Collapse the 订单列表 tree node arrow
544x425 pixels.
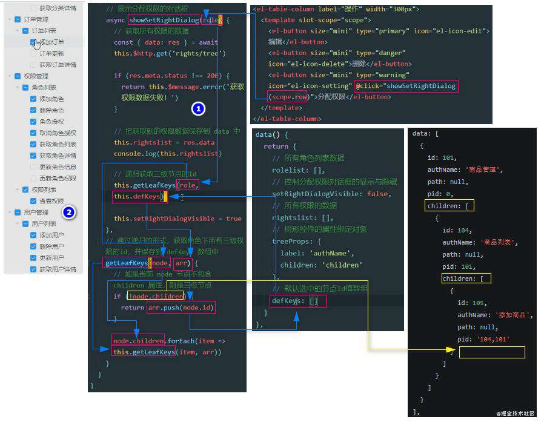[x=18, y=31]
